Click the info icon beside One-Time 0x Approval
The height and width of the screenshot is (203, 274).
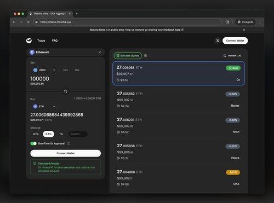click(68, 143)
